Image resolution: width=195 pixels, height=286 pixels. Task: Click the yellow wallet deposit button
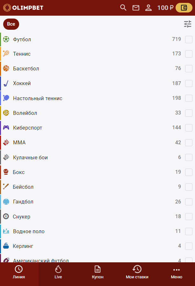[184, 8]
